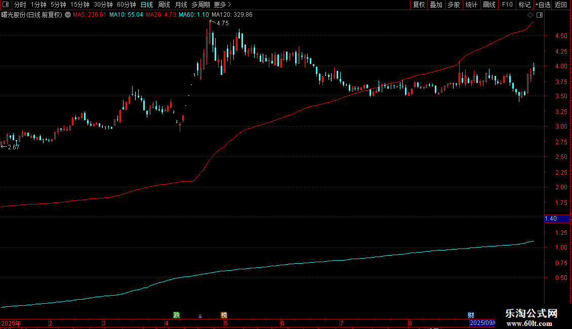Add stock via +自选 button
Viewport: 572px width, 329px height.
coord(543,5)
